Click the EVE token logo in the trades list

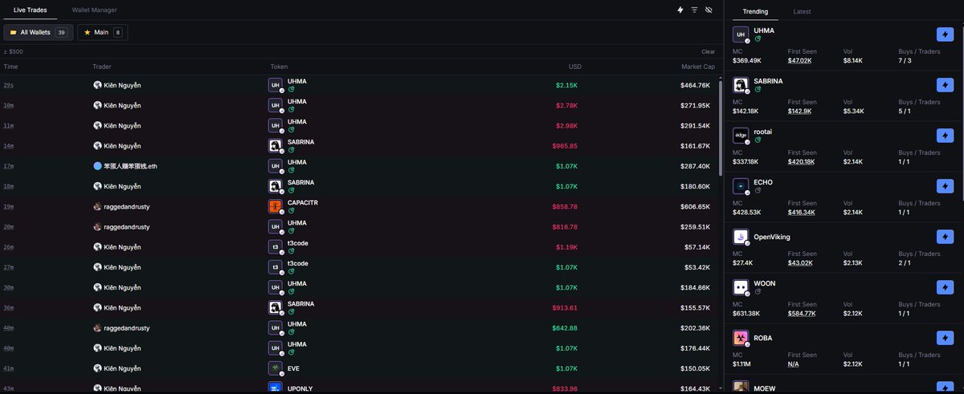coord(275,368)
